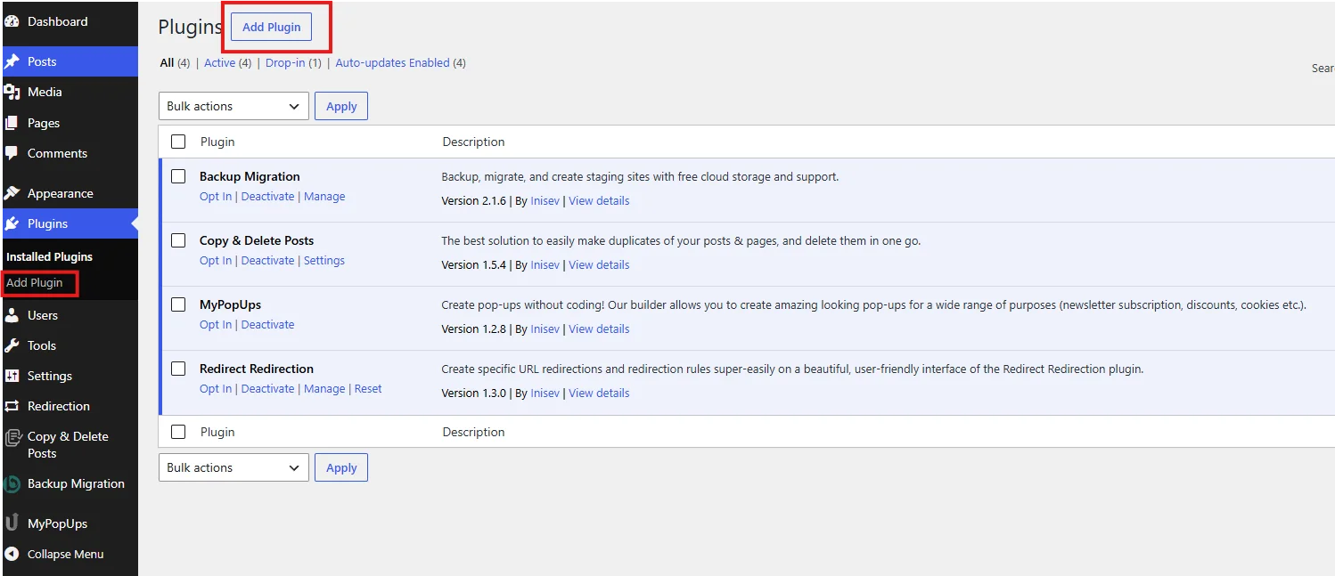Click the Users person icon

pos(12,315)
